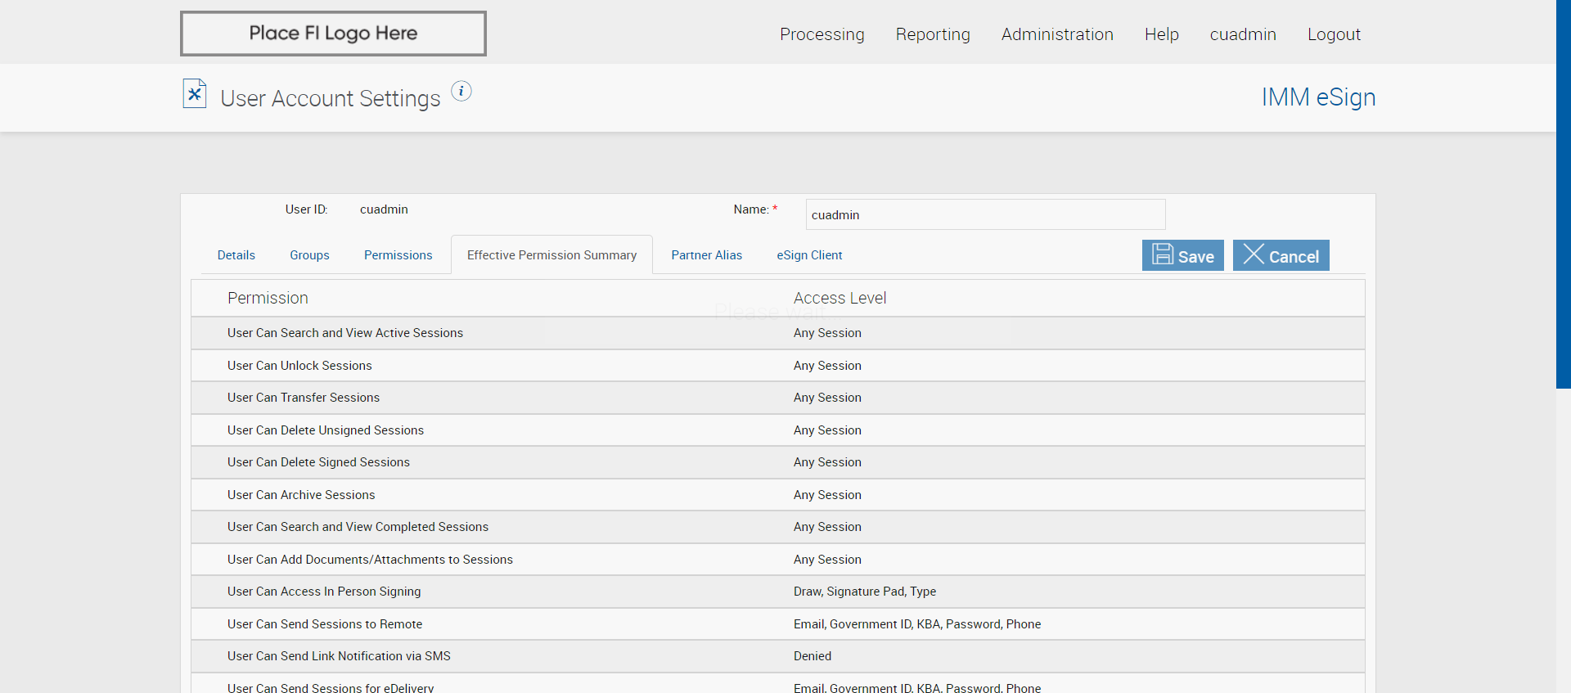Open the Administration menu
The height and width of the screenshot is (693, 1571).
point(1057,34)
